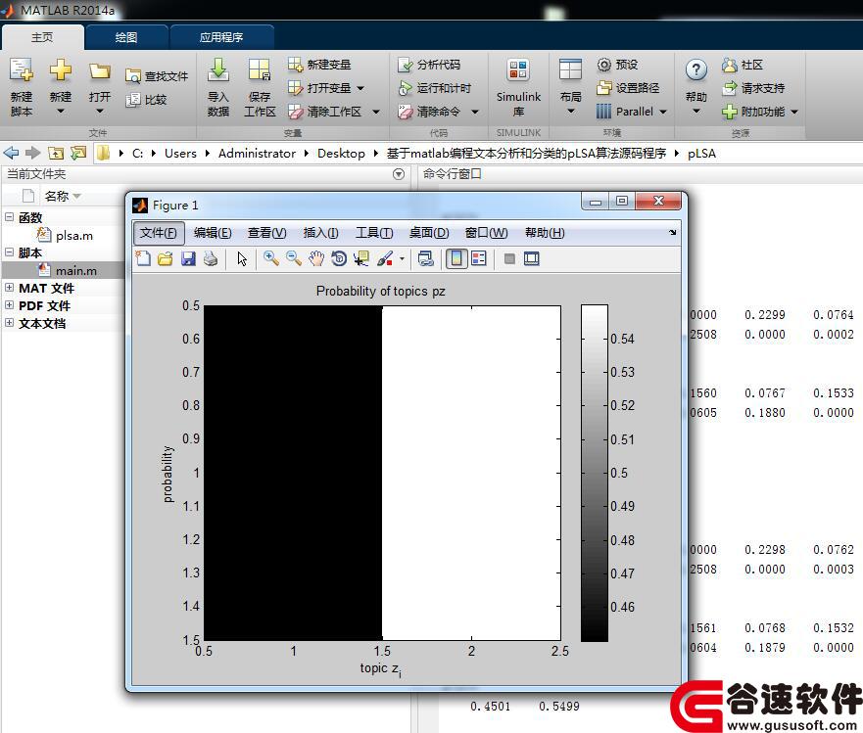The height and width of the screenshot is (733, 863).
Task: Open the Add-Ons (附加功能) dropdown
Action: (x=794, y=112)
